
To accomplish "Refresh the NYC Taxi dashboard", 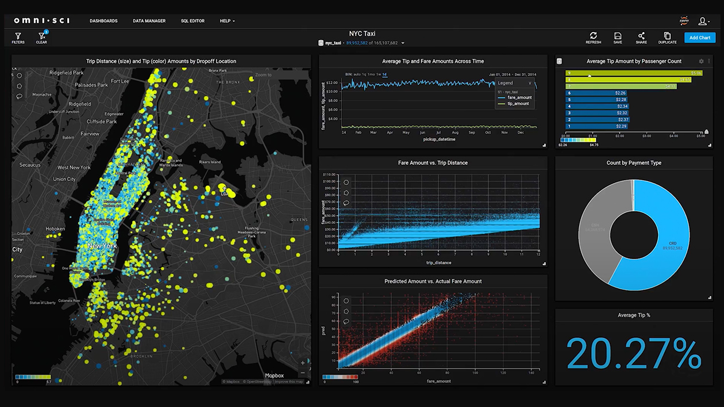I will pos(593,38).
